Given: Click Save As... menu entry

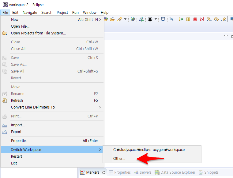Looking at the screenshot, I should (52, 65).
